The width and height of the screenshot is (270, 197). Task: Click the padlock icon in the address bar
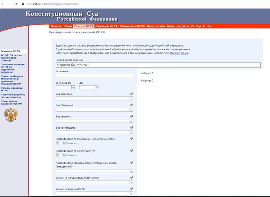23,4
